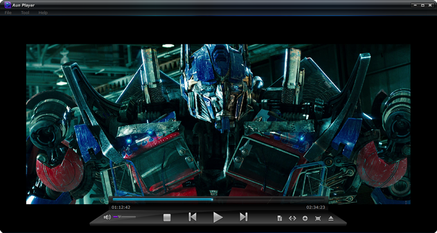The width and height of the screenshot is (437, 233).
Task: Click the video display area
Action: coord(219,124)
